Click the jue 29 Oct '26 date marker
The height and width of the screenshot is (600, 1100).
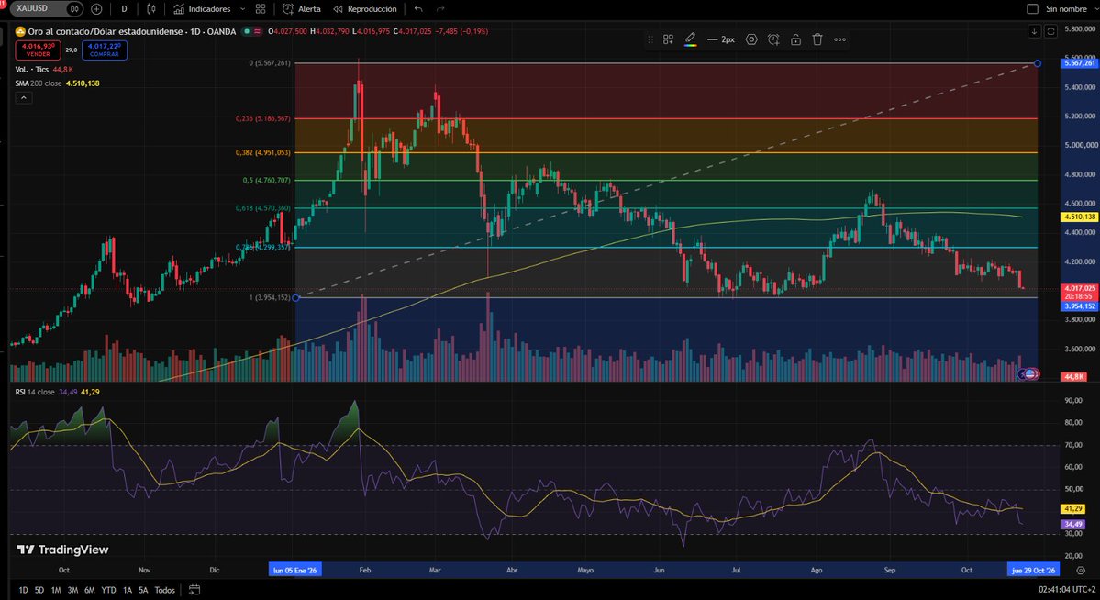point(1033,571)
